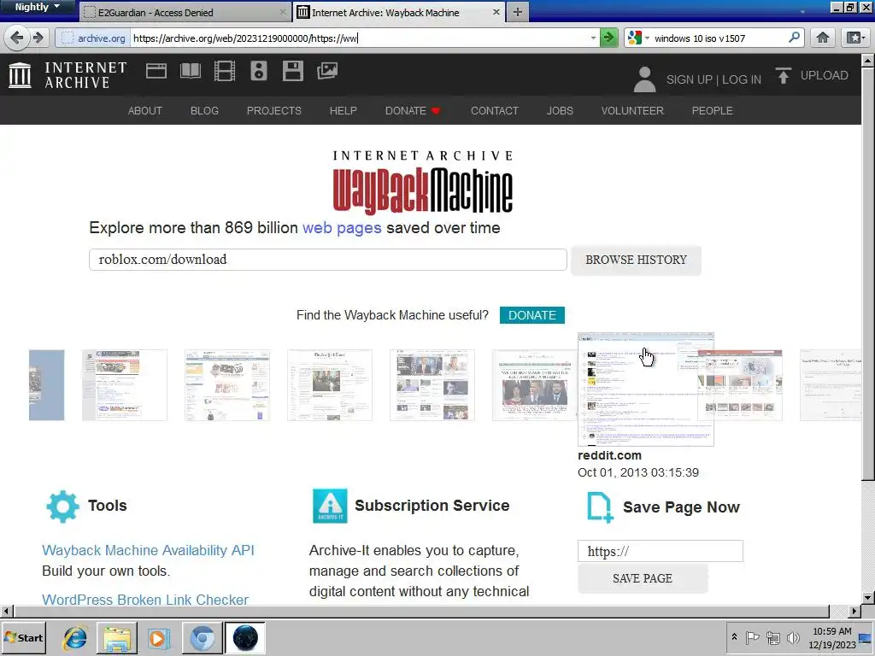Open the PROJECTS menu item
This screenshot has height=656, width=875.
point(274,110)
